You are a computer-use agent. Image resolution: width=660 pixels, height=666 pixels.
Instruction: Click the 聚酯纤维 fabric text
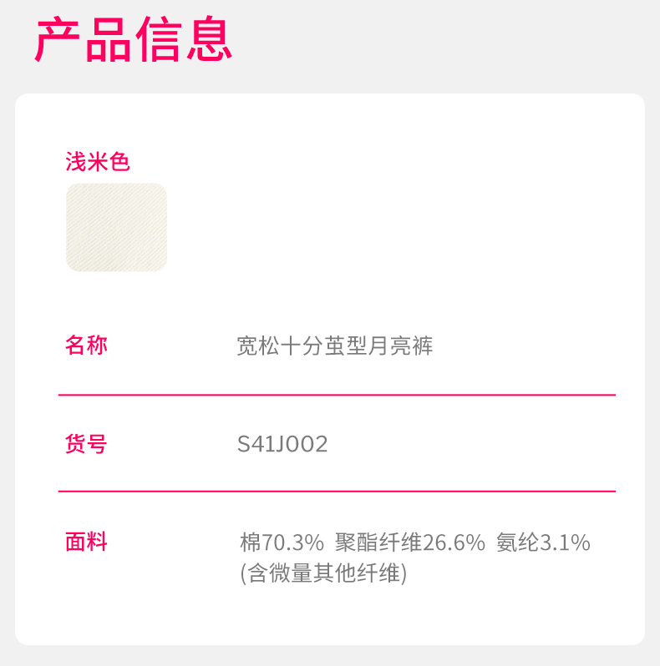[x=378, y=543]
